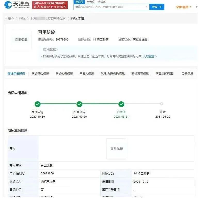The image size is (200, 202).
Task: Go to 天眼查 breadcrumb link
Action: (9, 18)
